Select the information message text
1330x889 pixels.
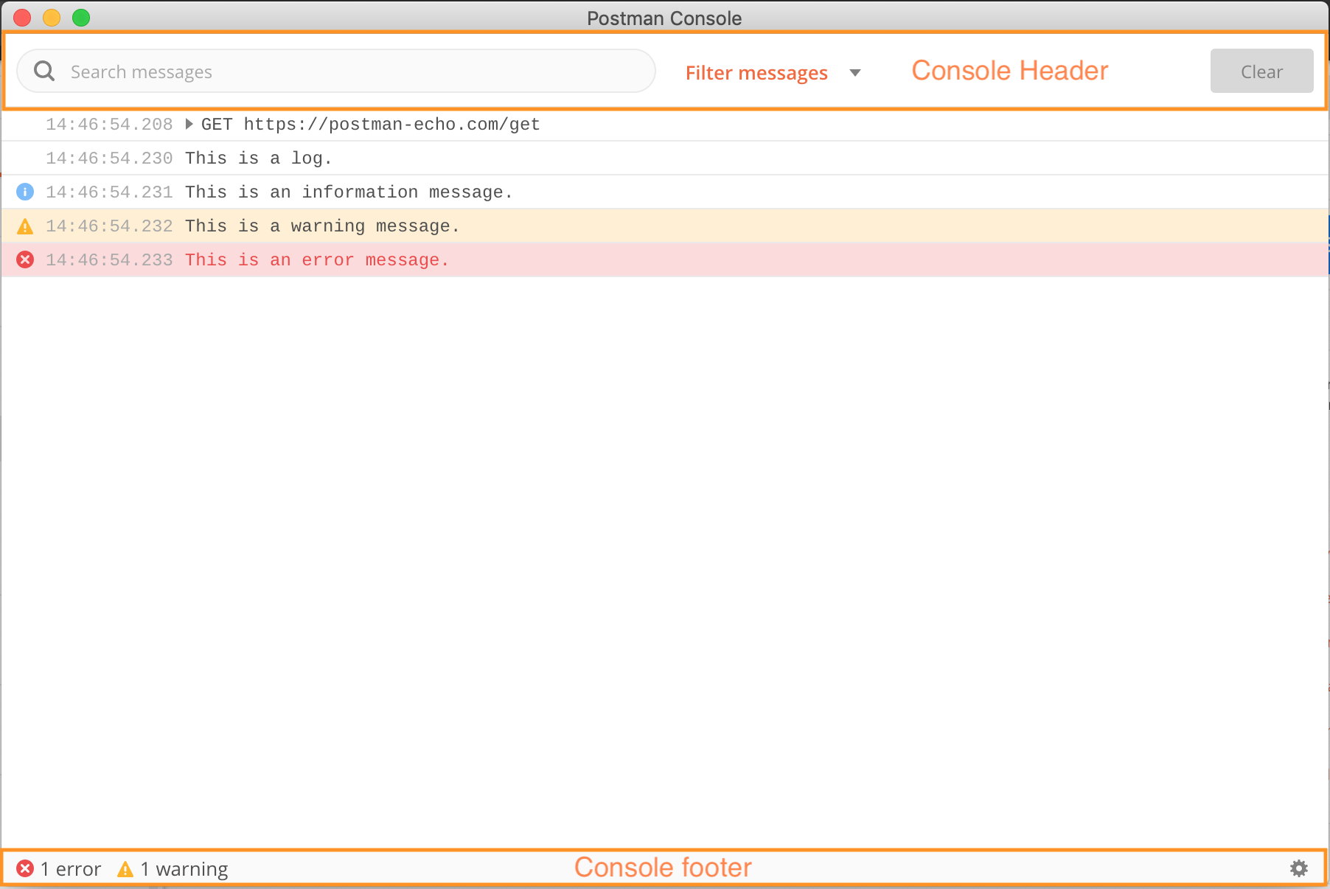(x=348, y=192)
